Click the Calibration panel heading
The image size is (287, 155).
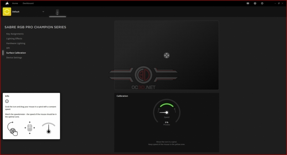pyautogui.click(x=122, y=96)
